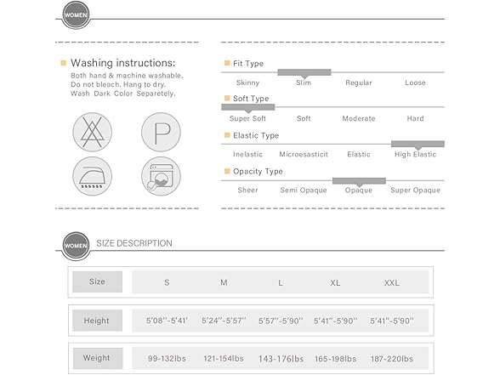Screen dimensions: 500x375
Task: Click the Opaque marker on Opacity scale
Action: point(359,182)
